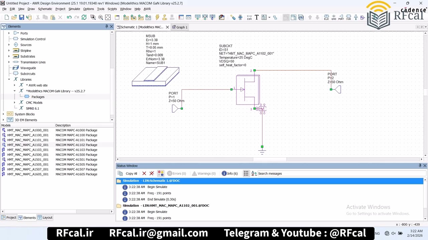Clear all messages with the double red X
Image resolution: width=428 pixels, height=240 pixels.
tap(151, 173)
